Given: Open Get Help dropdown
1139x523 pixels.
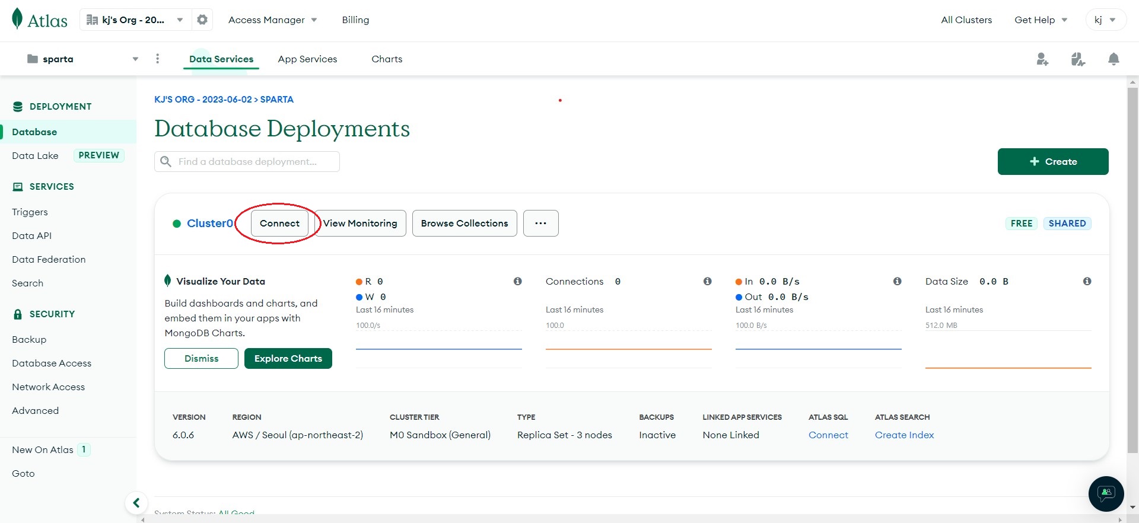Looking at the screenshot, I should 1041,20.
